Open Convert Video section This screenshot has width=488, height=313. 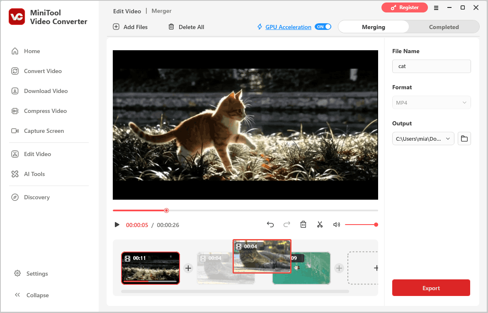[36, 71]
